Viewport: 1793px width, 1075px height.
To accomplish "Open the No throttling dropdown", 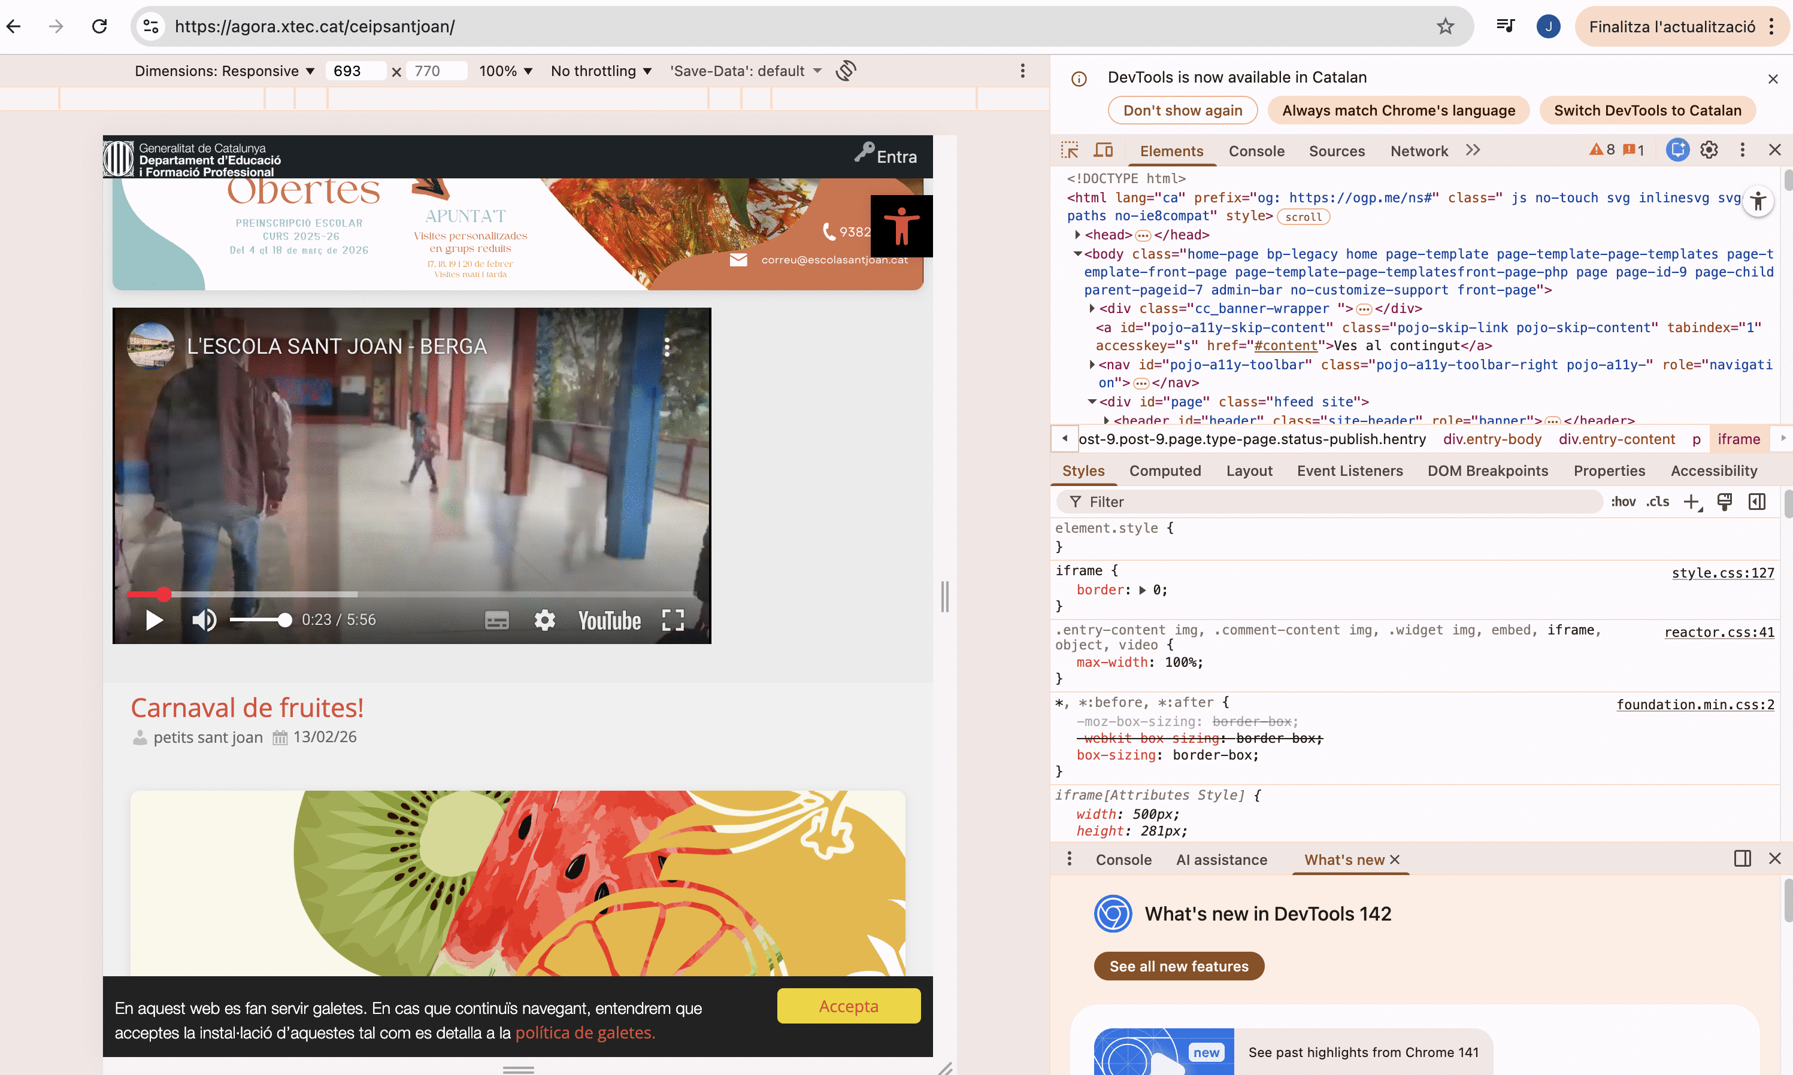I will (x=601, y=71).
